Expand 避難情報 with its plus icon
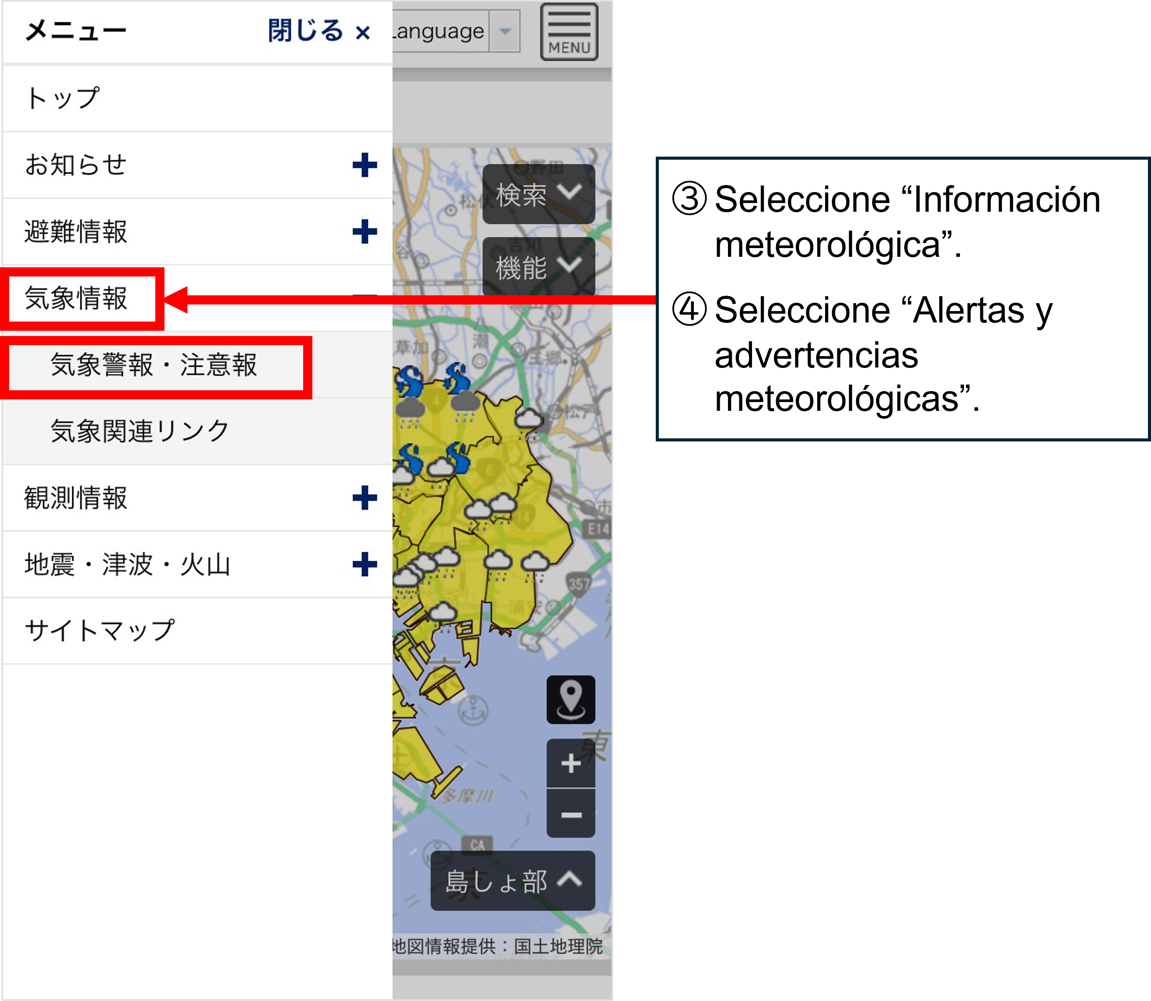The height and width of the screenshot is (1001, 1151). (x=365, y=232)
